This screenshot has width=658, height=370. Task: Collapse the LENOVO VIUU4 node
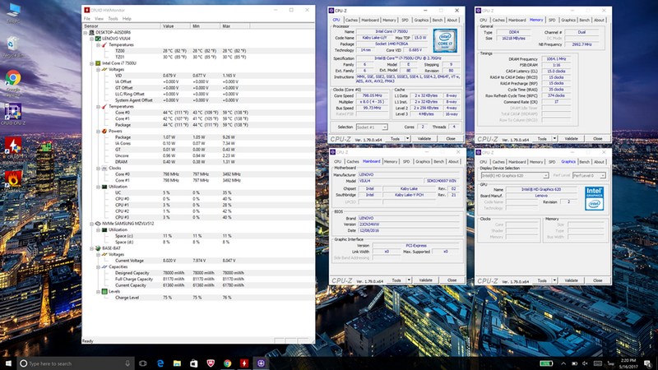(x=91, y=39)
